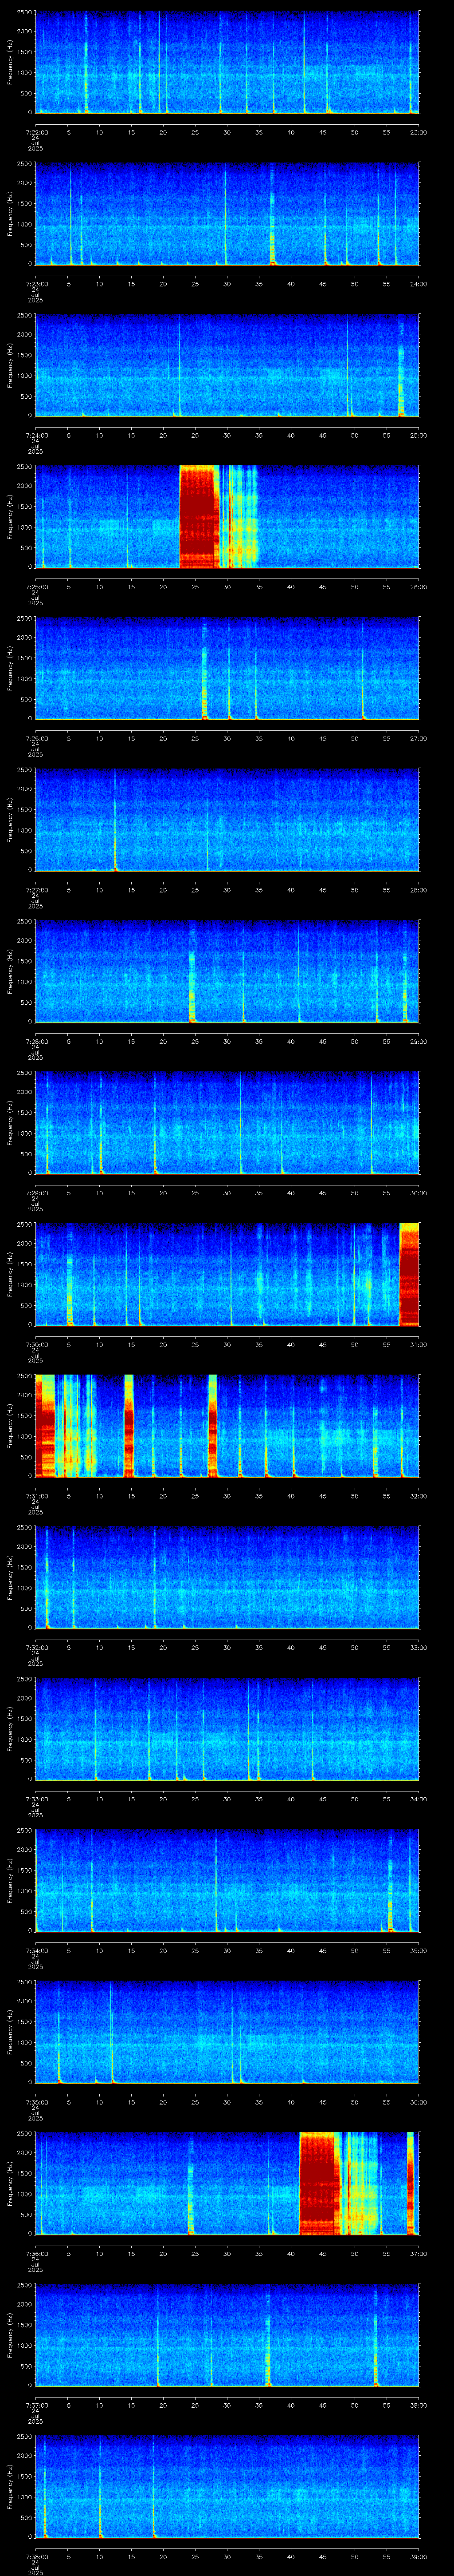Click the 39:00 end time label
Image resolution: width=454 pixels, height=2576 pixels.
click(418, 2556)
